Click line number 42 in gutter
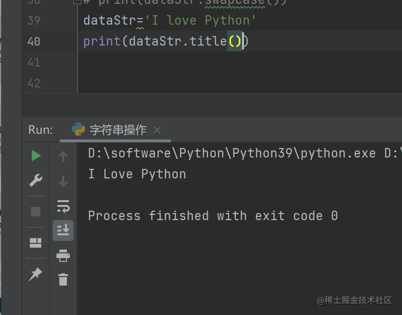Viewport: 402px width, 315px height. pos(34,83)
